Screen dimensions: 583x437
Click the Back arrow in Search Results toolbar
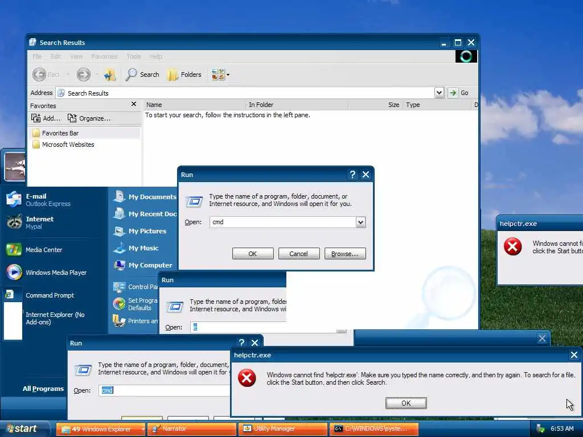39,75
